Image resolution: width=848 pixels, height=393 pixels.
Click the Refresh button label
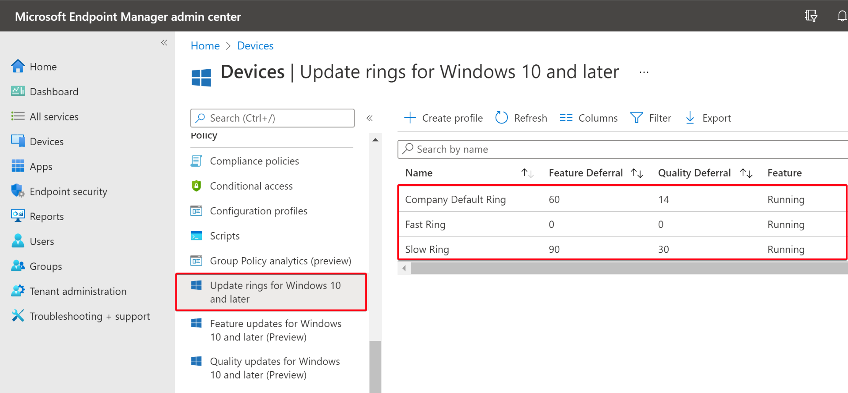click(x=530, y=118)
